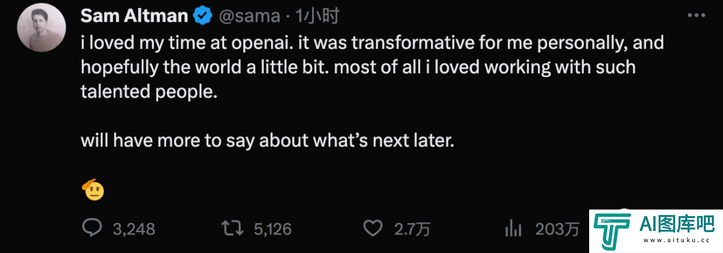Select the 2.7万 like count
This screenshot has height=253, width=723.
[x=412, y=229]
